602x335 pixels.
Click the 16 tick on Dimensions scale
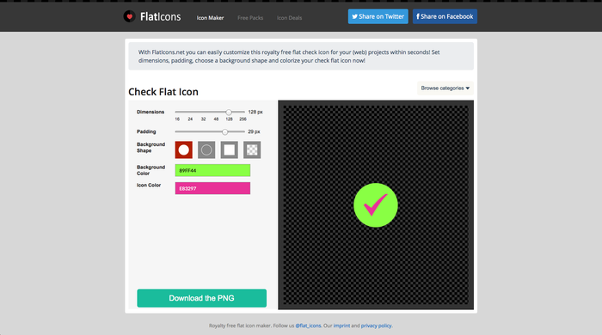pos(177,119)
